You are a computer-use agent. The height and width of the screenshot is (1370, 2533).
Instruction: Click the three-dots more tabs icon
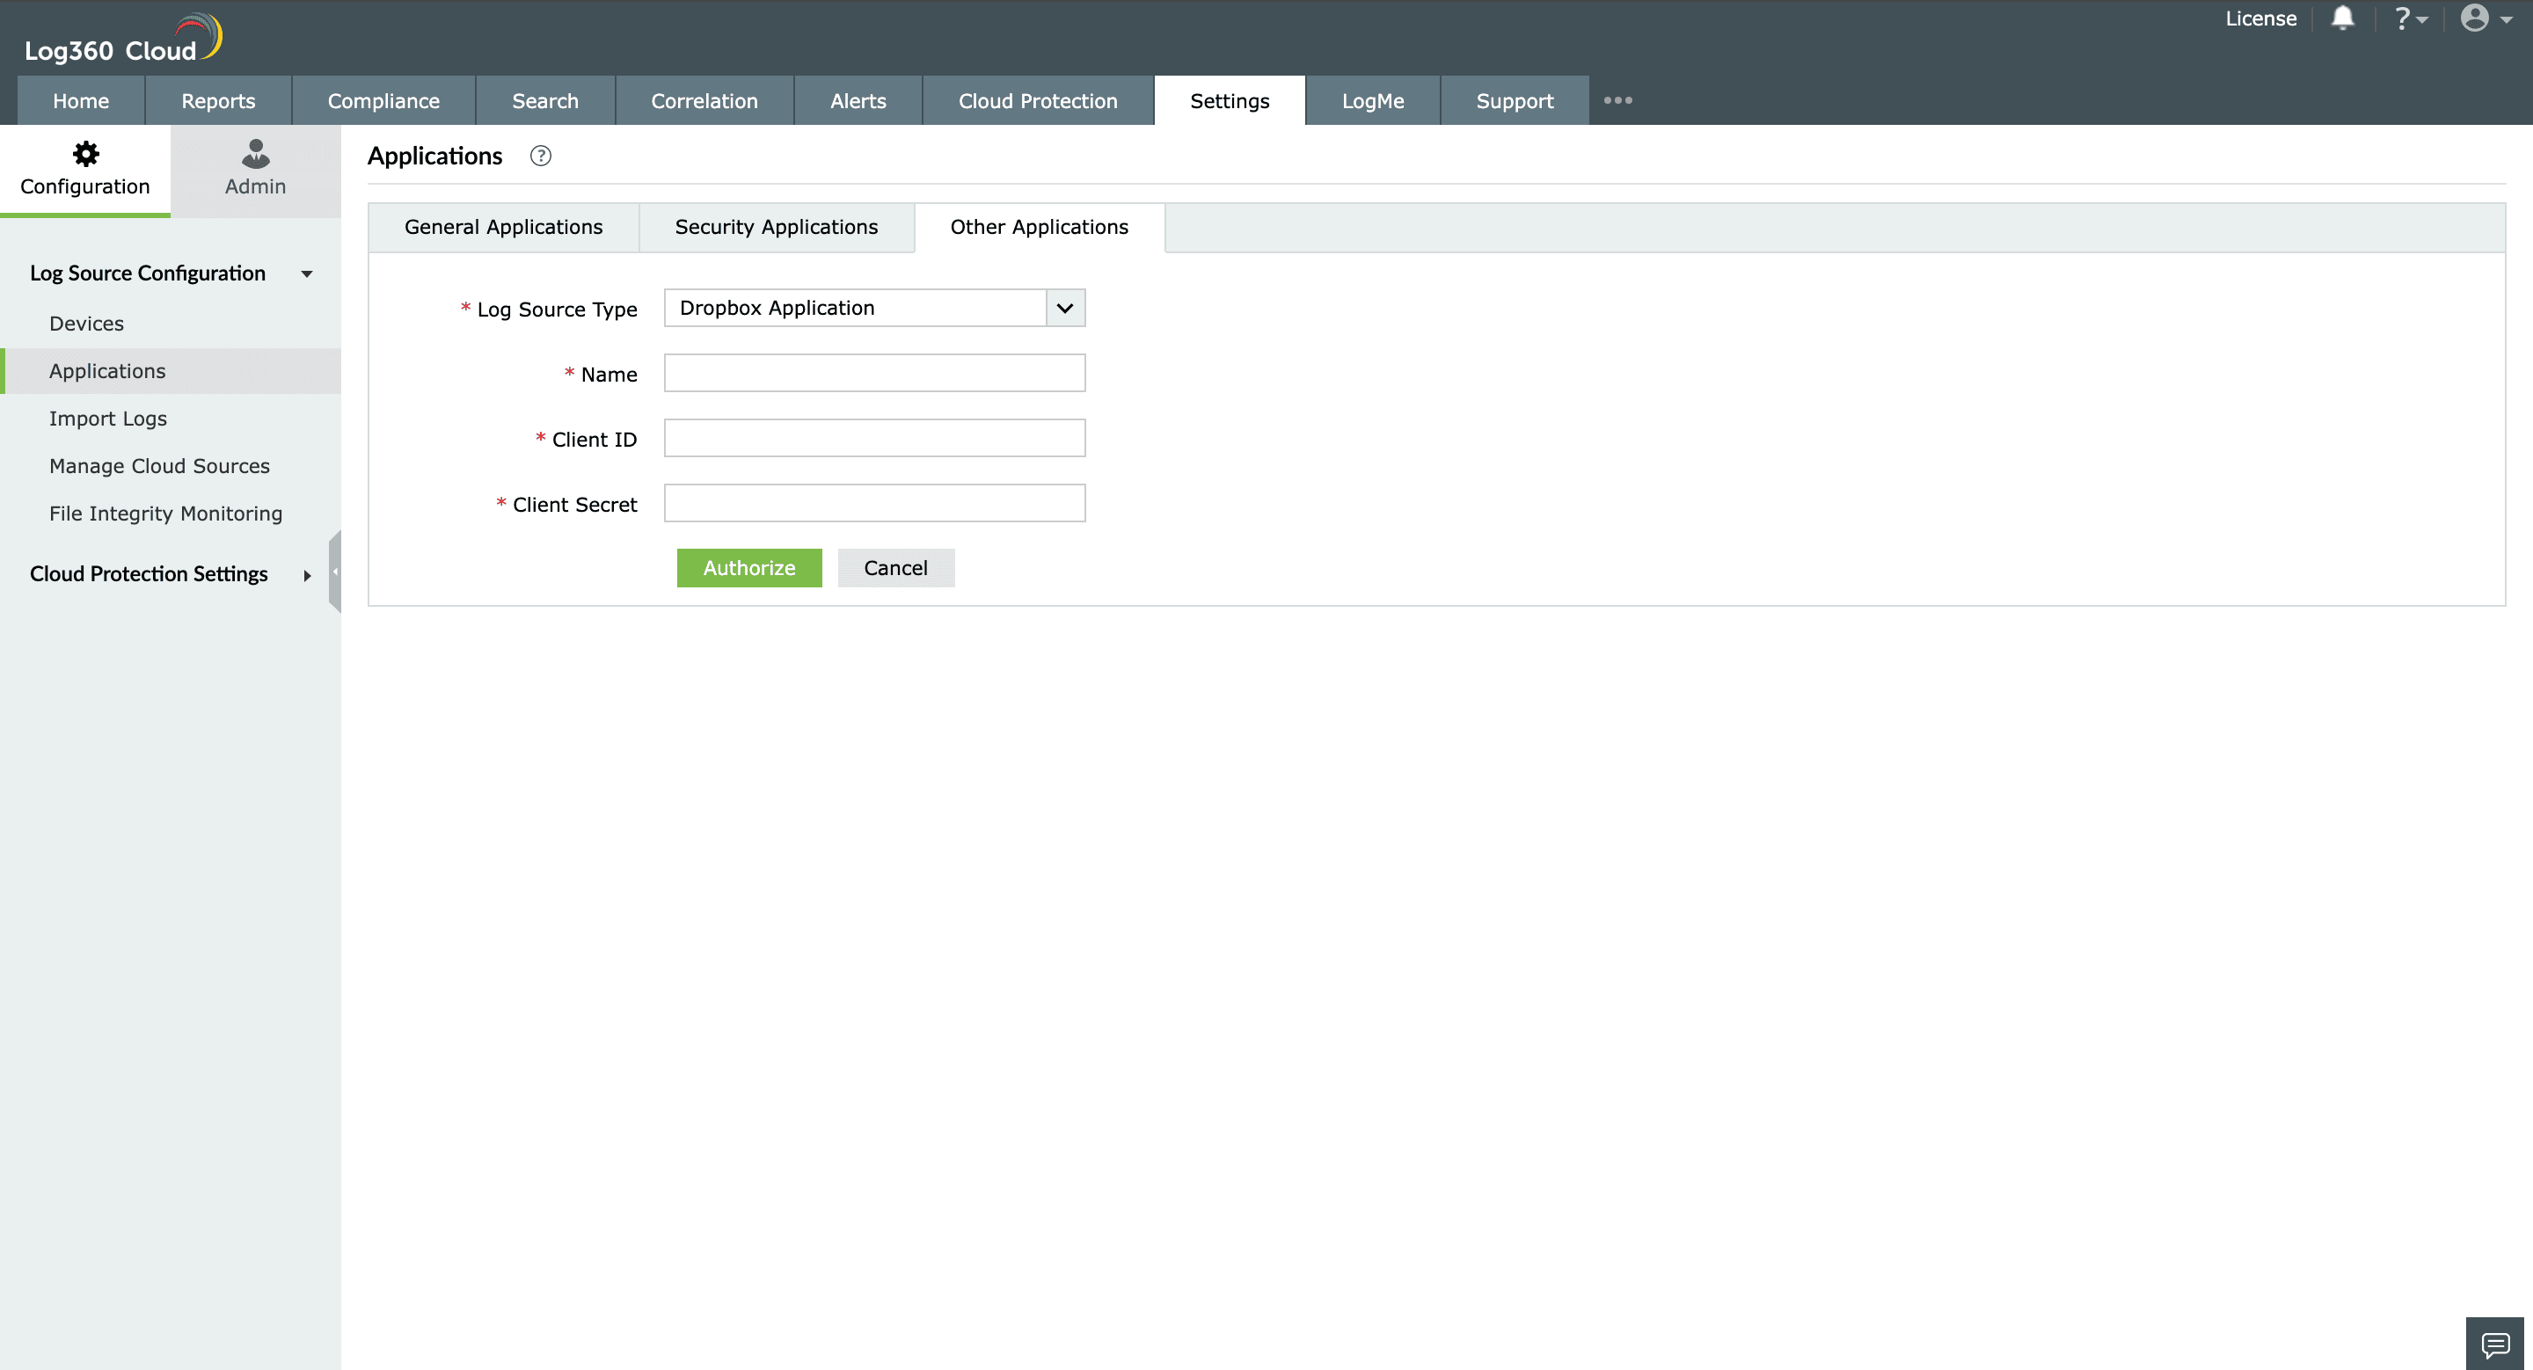point(1617,100)
